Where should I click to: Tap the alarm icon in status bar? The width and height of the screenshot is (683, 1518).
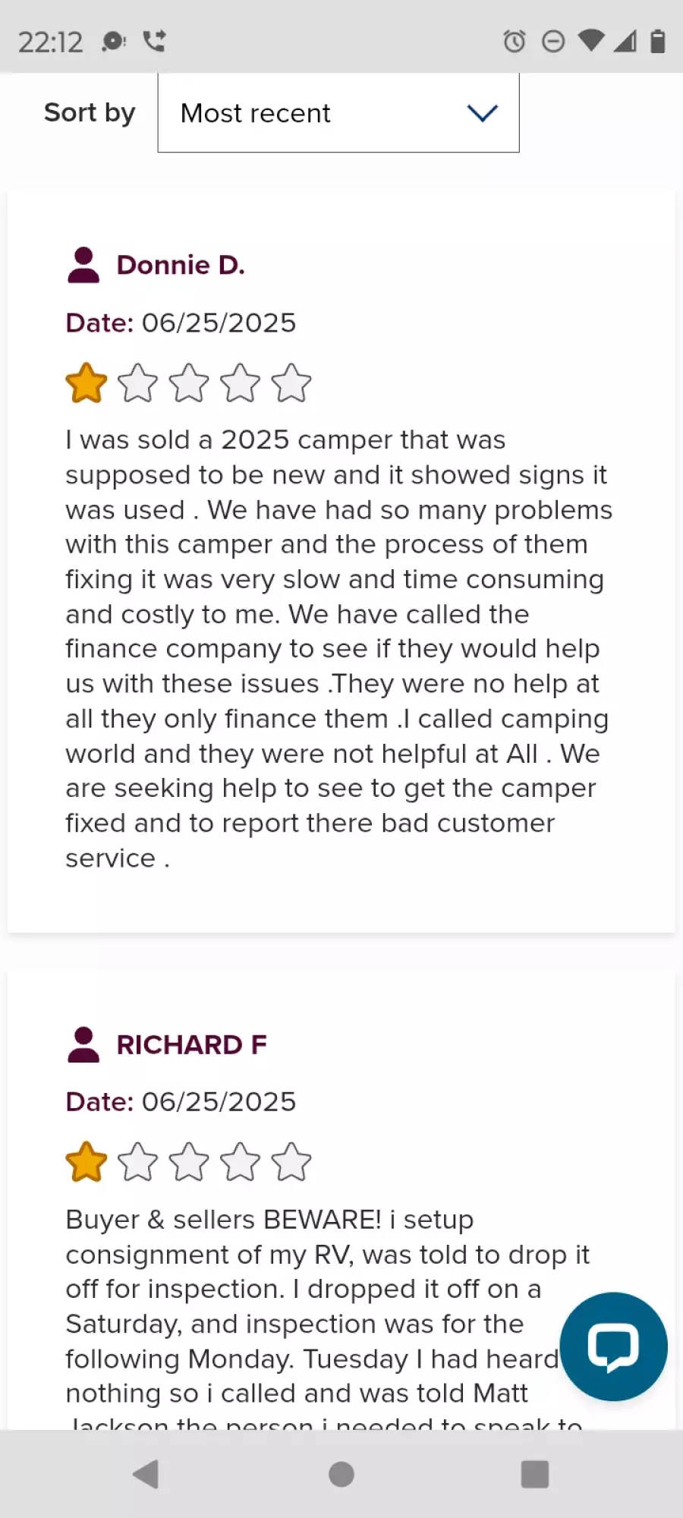515,41
